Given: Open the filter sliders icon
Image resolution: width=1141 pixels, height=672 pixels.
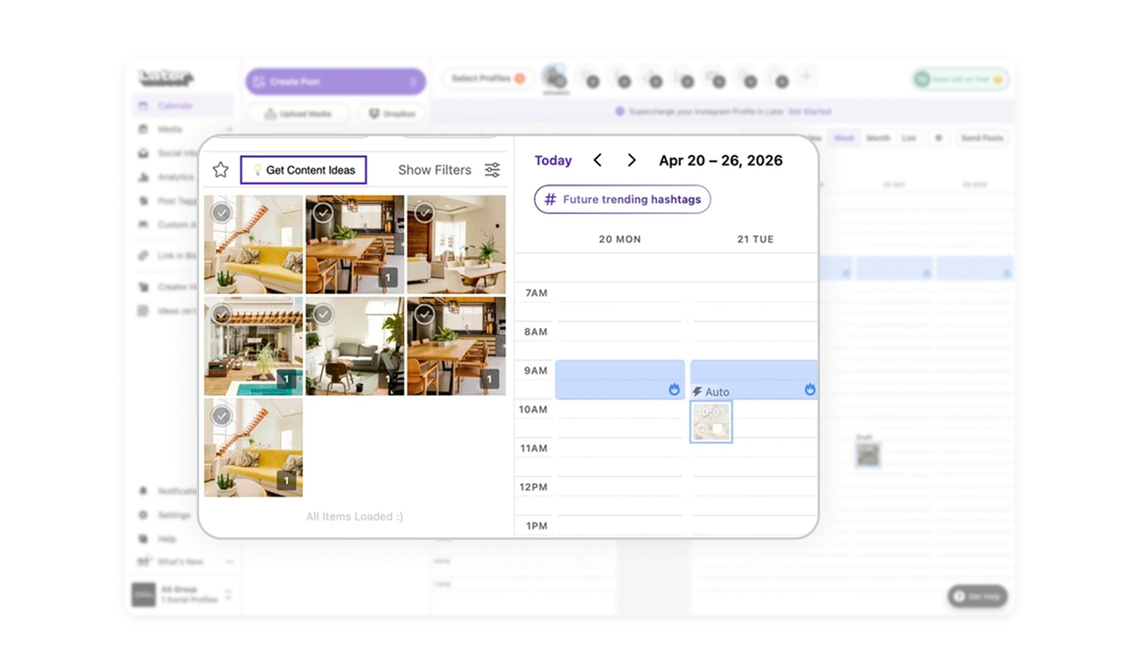Looking at the screenshot, I should click(492, 169).
